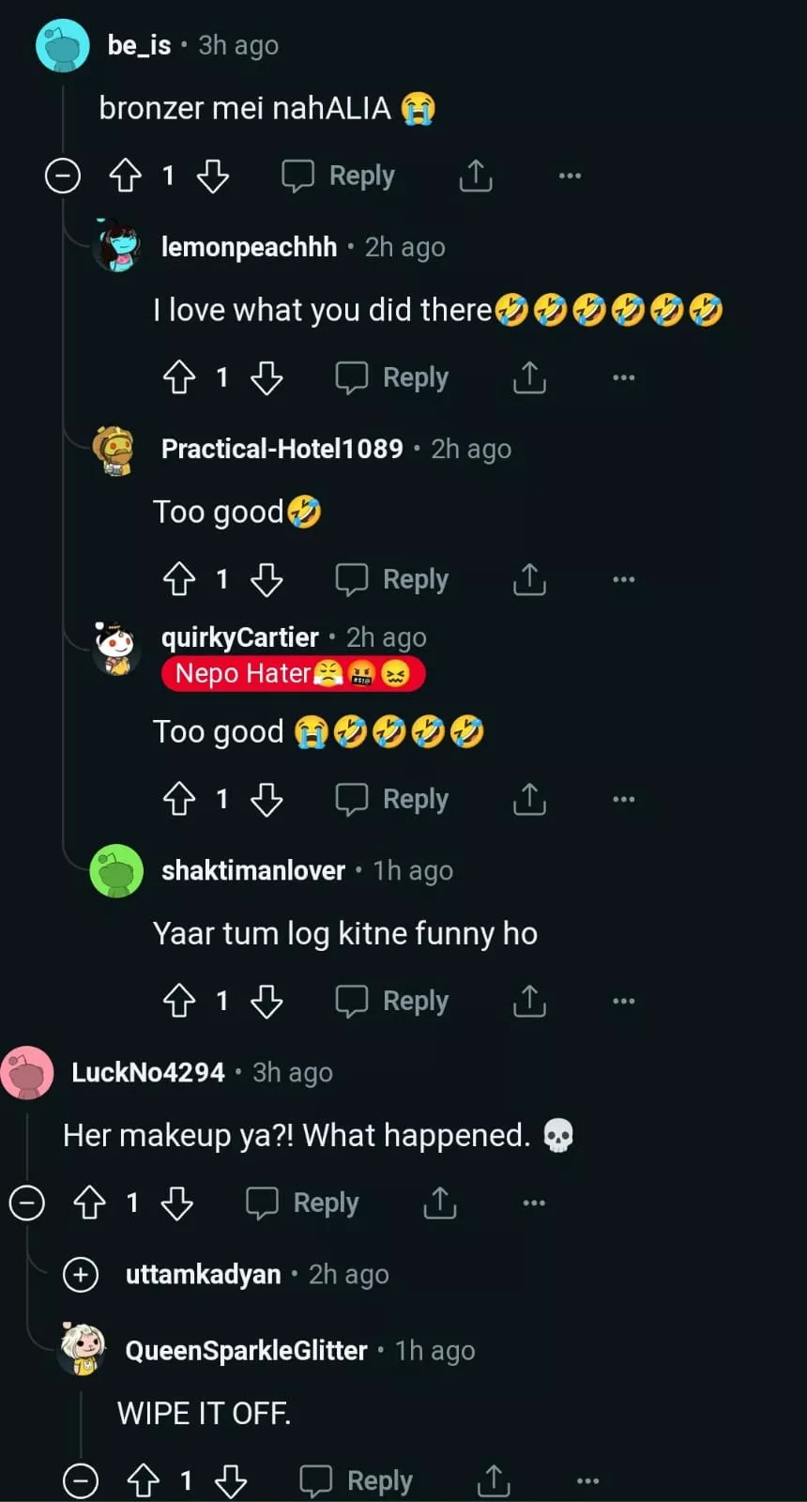
Task: Collapse the be_is comment thread
Action: coord(63,176)
